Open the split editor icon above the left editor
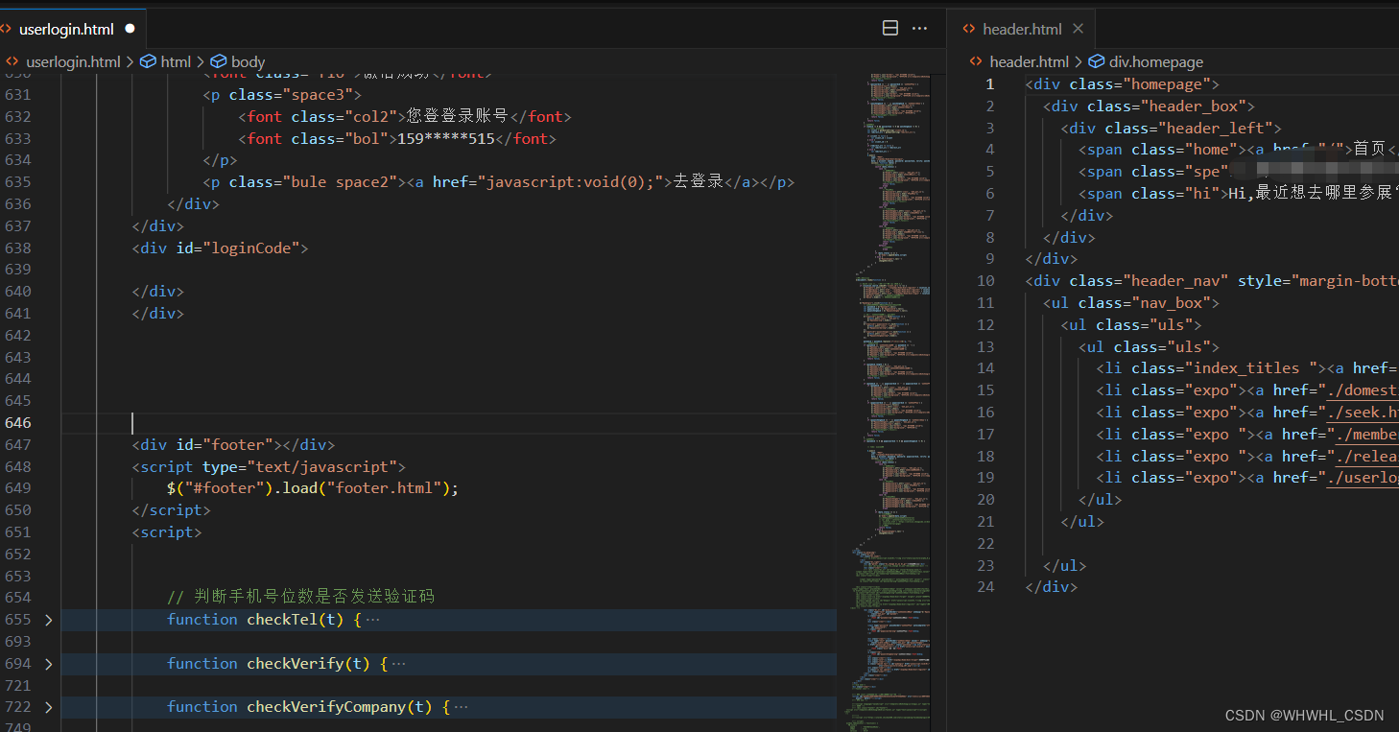The image size is (1399, 732). pos(889,28)
